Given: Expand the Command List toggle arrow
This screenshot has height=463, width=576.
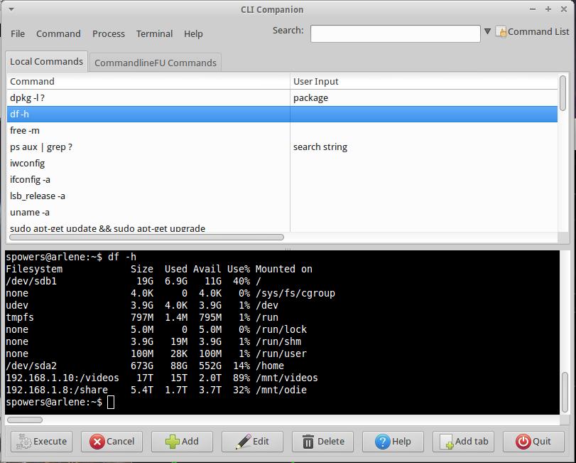Looking at the screenshot, I should 487,32.
